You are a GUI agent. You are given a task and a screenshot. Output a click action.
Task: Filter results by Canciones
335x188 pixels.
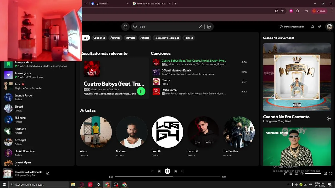pos(99,38)
